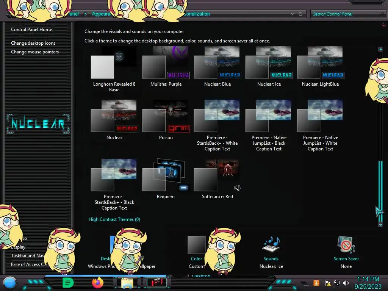This screenshot has width=388, height=291.
Task: Select the Requiem theme
Action: [x=166, y=179]
